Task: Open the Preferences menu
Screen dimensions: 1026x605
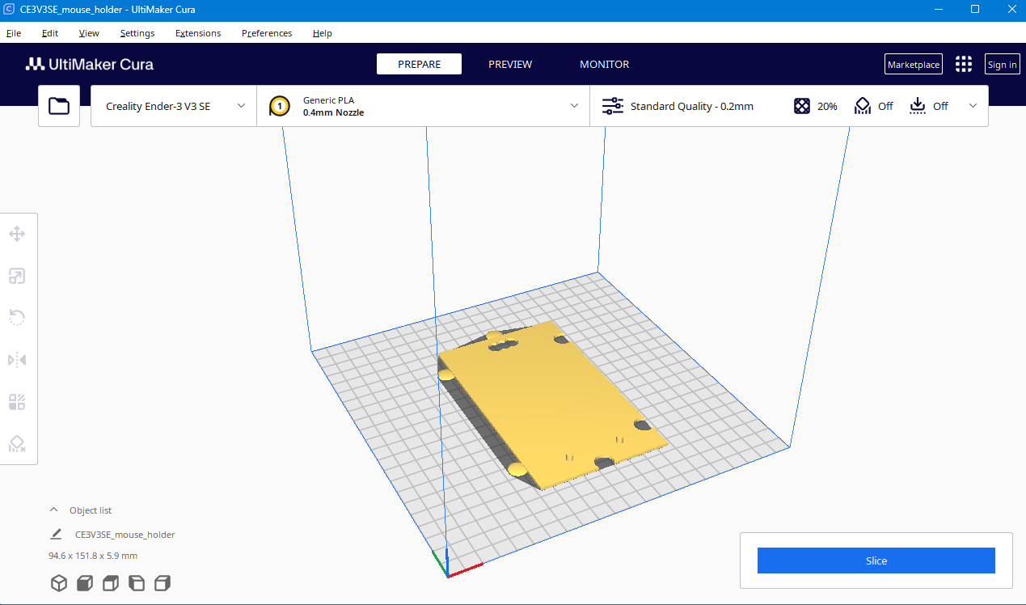Action: (267, 33)
